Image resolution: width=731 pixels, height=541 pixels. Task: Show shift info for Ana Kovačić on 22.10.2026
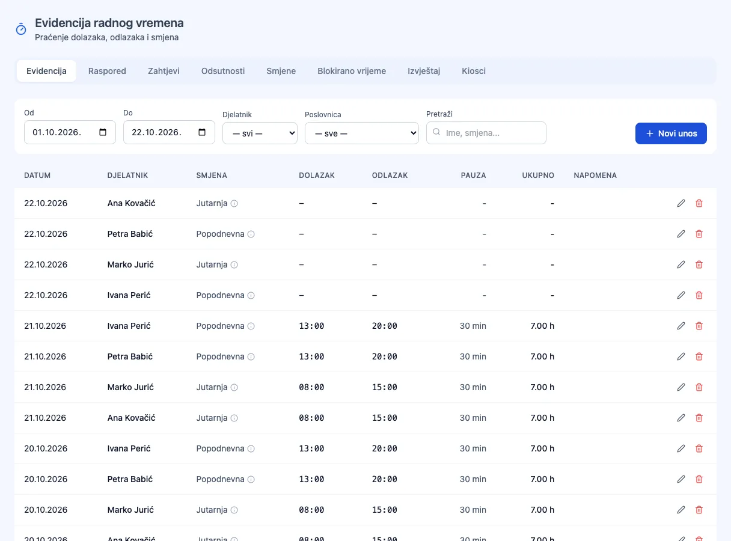point(234,204)
